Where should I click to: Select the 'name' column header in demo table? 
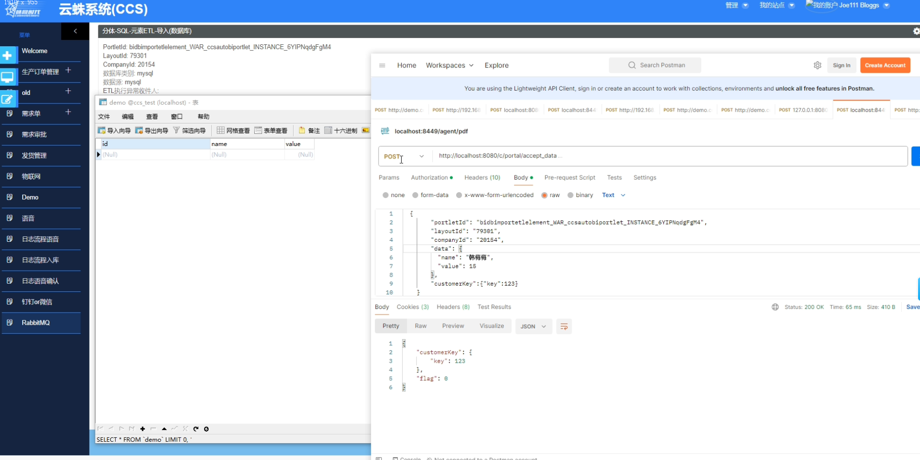tap(247, 144)
